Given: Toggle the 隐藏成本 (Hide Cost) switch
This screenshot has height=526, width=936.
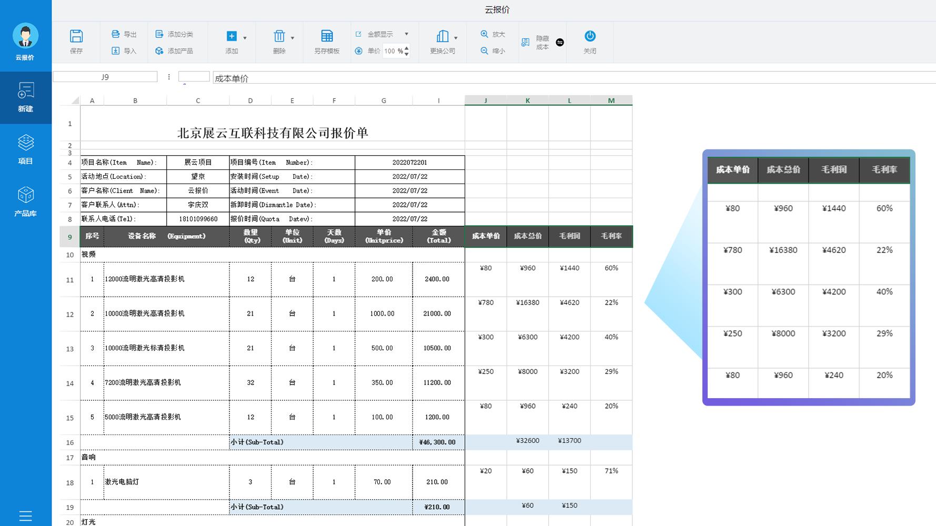Looking at the screenshot, I should [x=559, y=42].
